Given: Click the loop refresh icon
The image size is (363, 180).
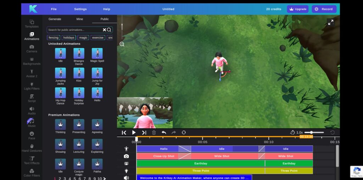Looking at the screenshot, I should click(184, 133).
